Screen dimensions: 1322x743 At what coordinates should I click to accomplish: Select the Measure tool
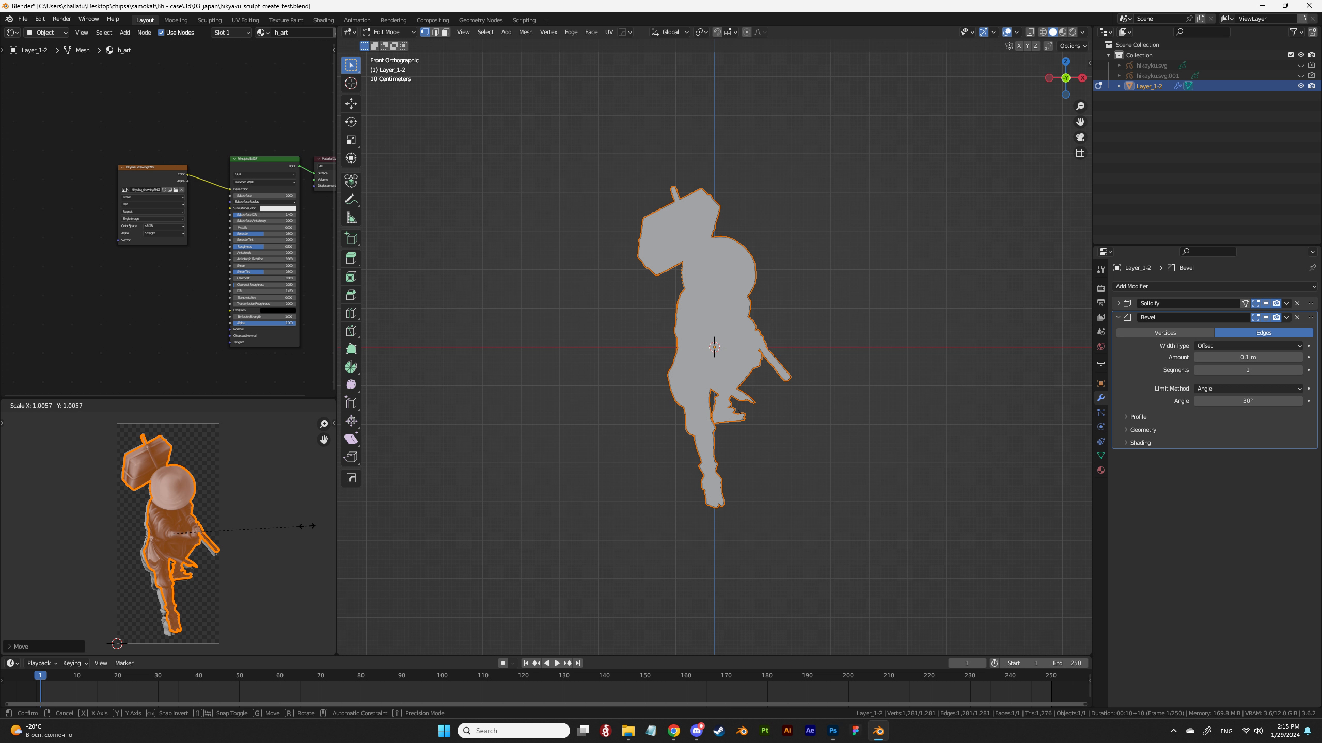(351, 218)
